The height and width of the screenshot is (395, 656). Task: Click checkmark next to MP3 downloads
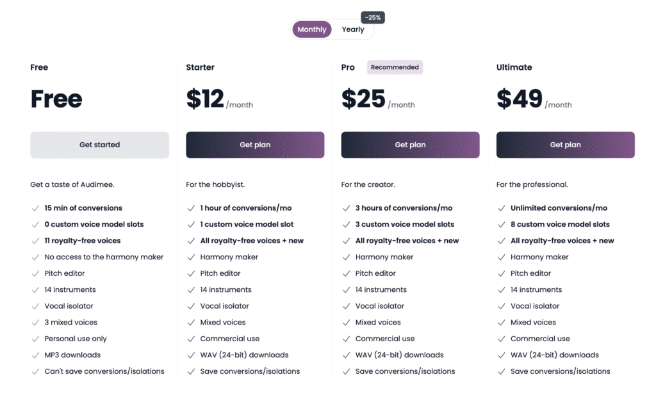(x=36, y=355)
